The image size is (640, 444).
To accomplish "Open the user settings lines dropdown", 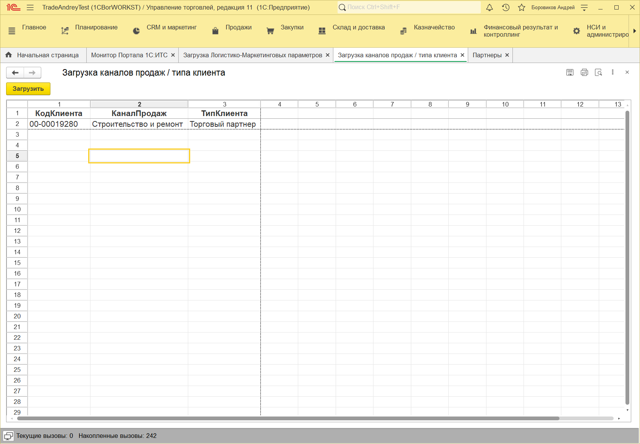I will click(584, 8).
